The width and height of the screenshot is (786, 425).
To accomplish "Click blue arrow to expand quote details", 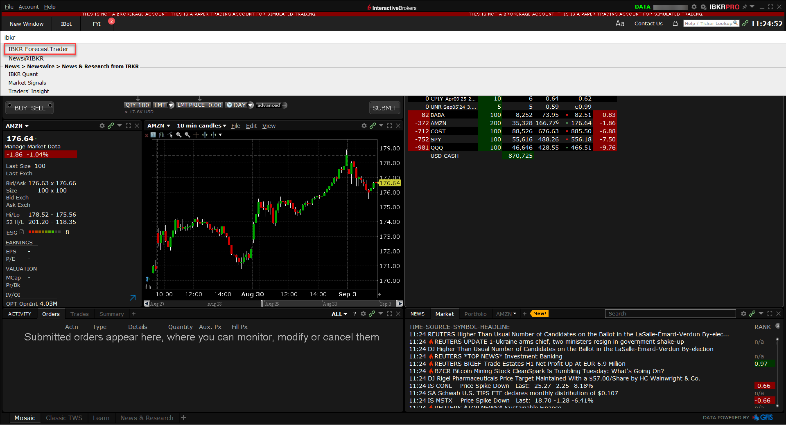I will pos(133,298).
